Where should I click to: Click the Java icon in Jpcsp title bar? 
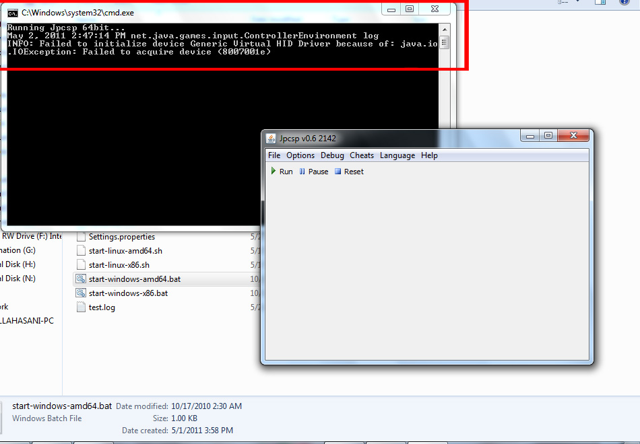pyautogui.click(x=271, y=139)
